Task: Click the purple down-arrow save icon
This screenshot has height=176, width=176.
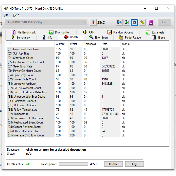Action: click(151, 22)
